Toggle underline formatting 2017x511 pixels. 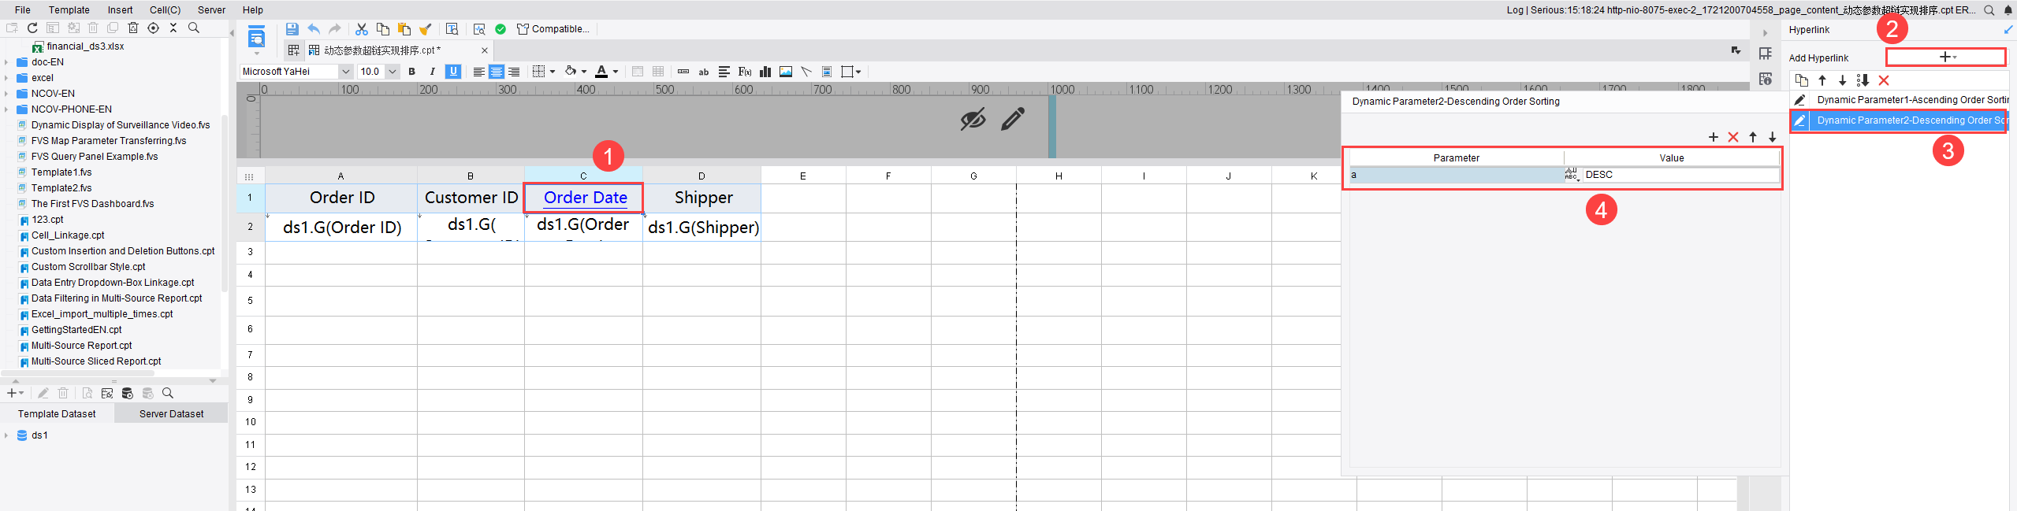[x=453, y=72]
